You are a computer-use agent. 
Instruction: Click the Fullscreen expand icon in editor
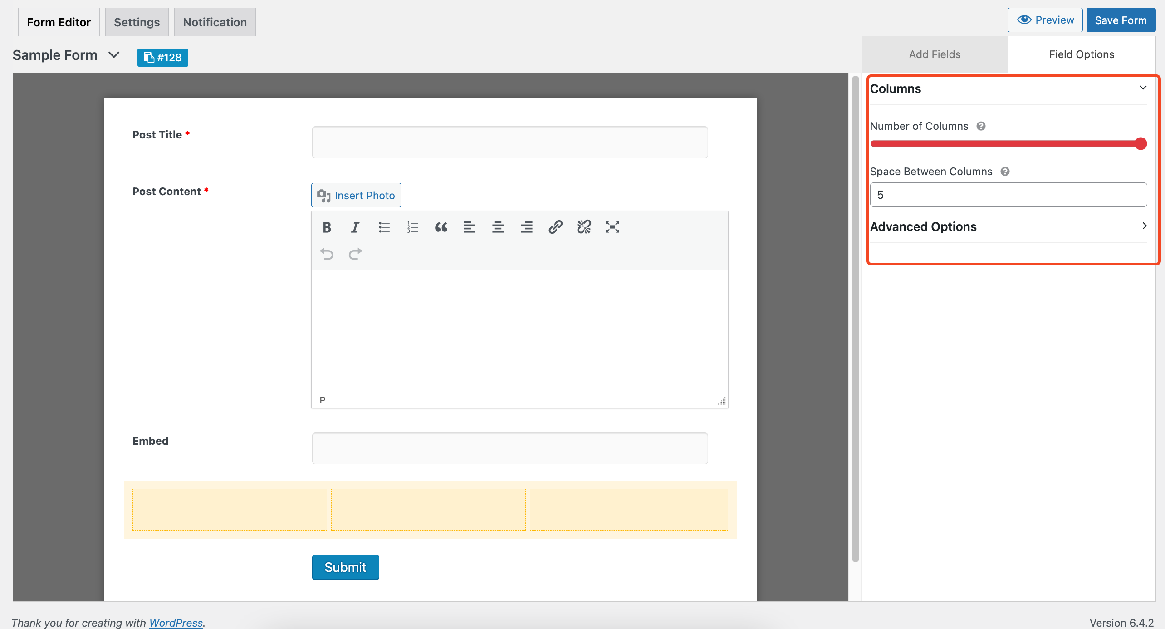[x=612, y=227]
